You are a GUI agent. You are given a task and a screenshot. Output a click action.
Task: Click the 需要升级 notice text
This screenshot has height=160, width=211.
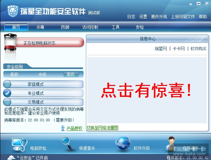pos(64,120)
